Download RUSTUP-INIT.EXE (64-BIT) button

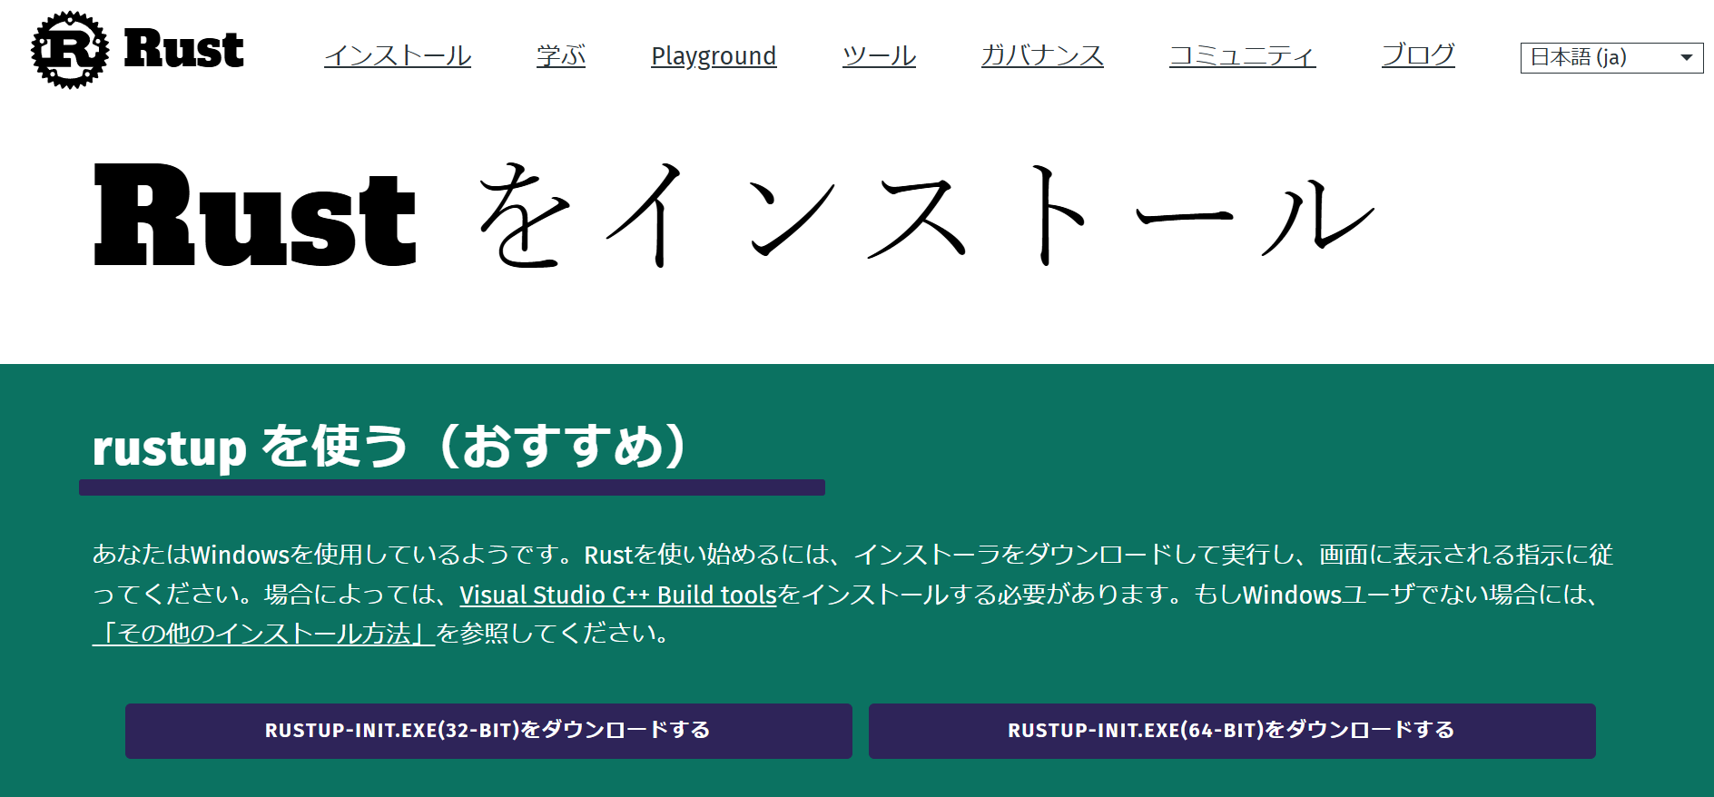[x=1232, y=731]
